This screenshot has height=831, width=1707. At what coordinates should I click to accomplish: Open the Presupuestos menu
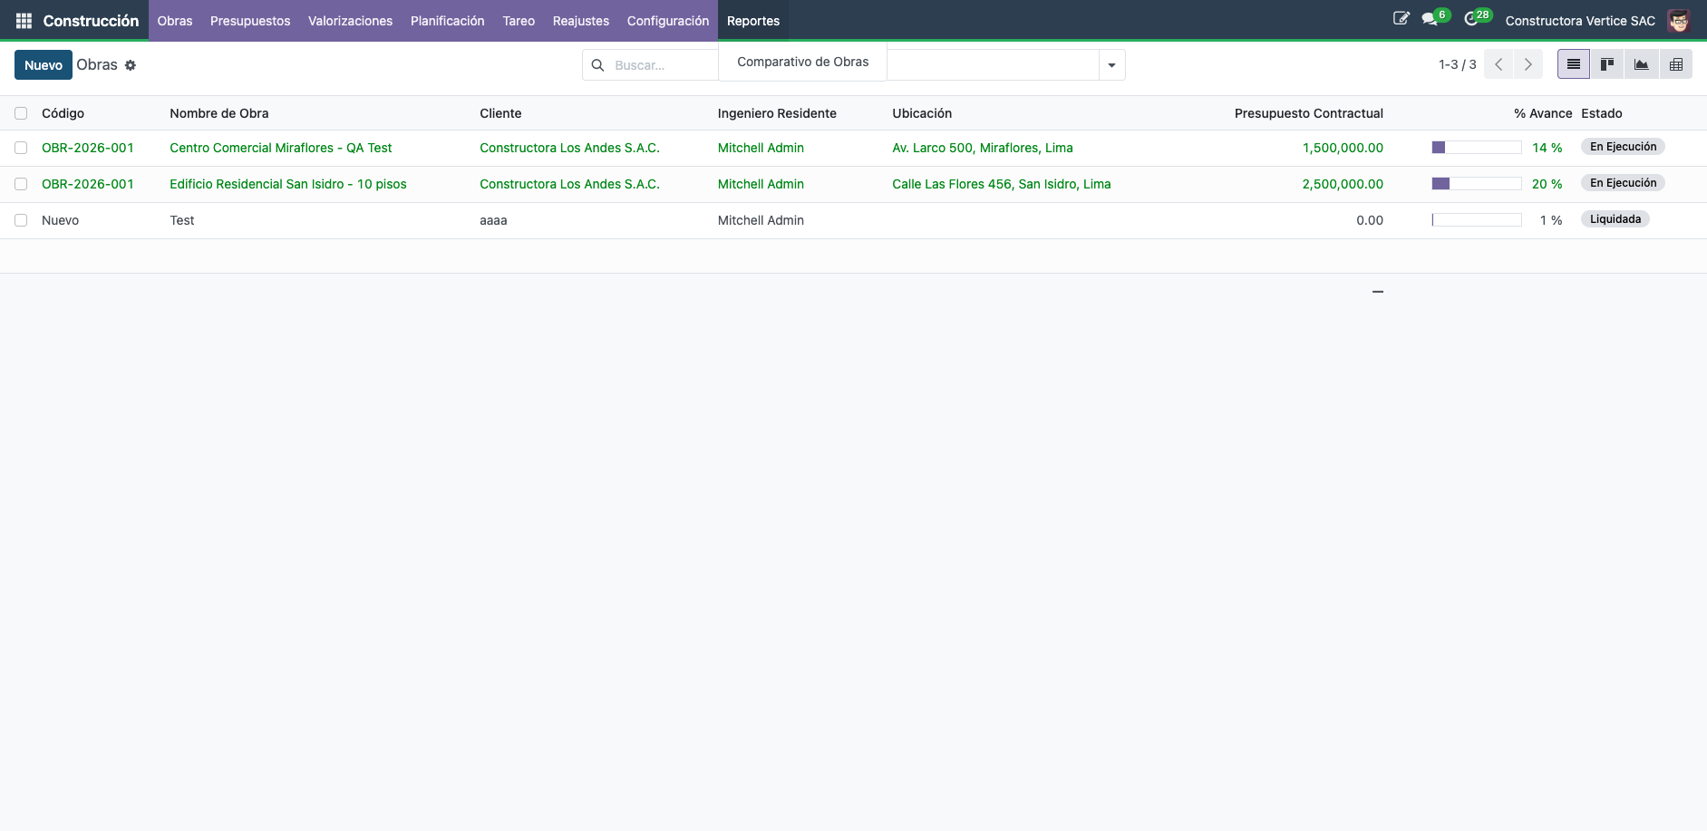pyautogui.click(x=250, y=21)
